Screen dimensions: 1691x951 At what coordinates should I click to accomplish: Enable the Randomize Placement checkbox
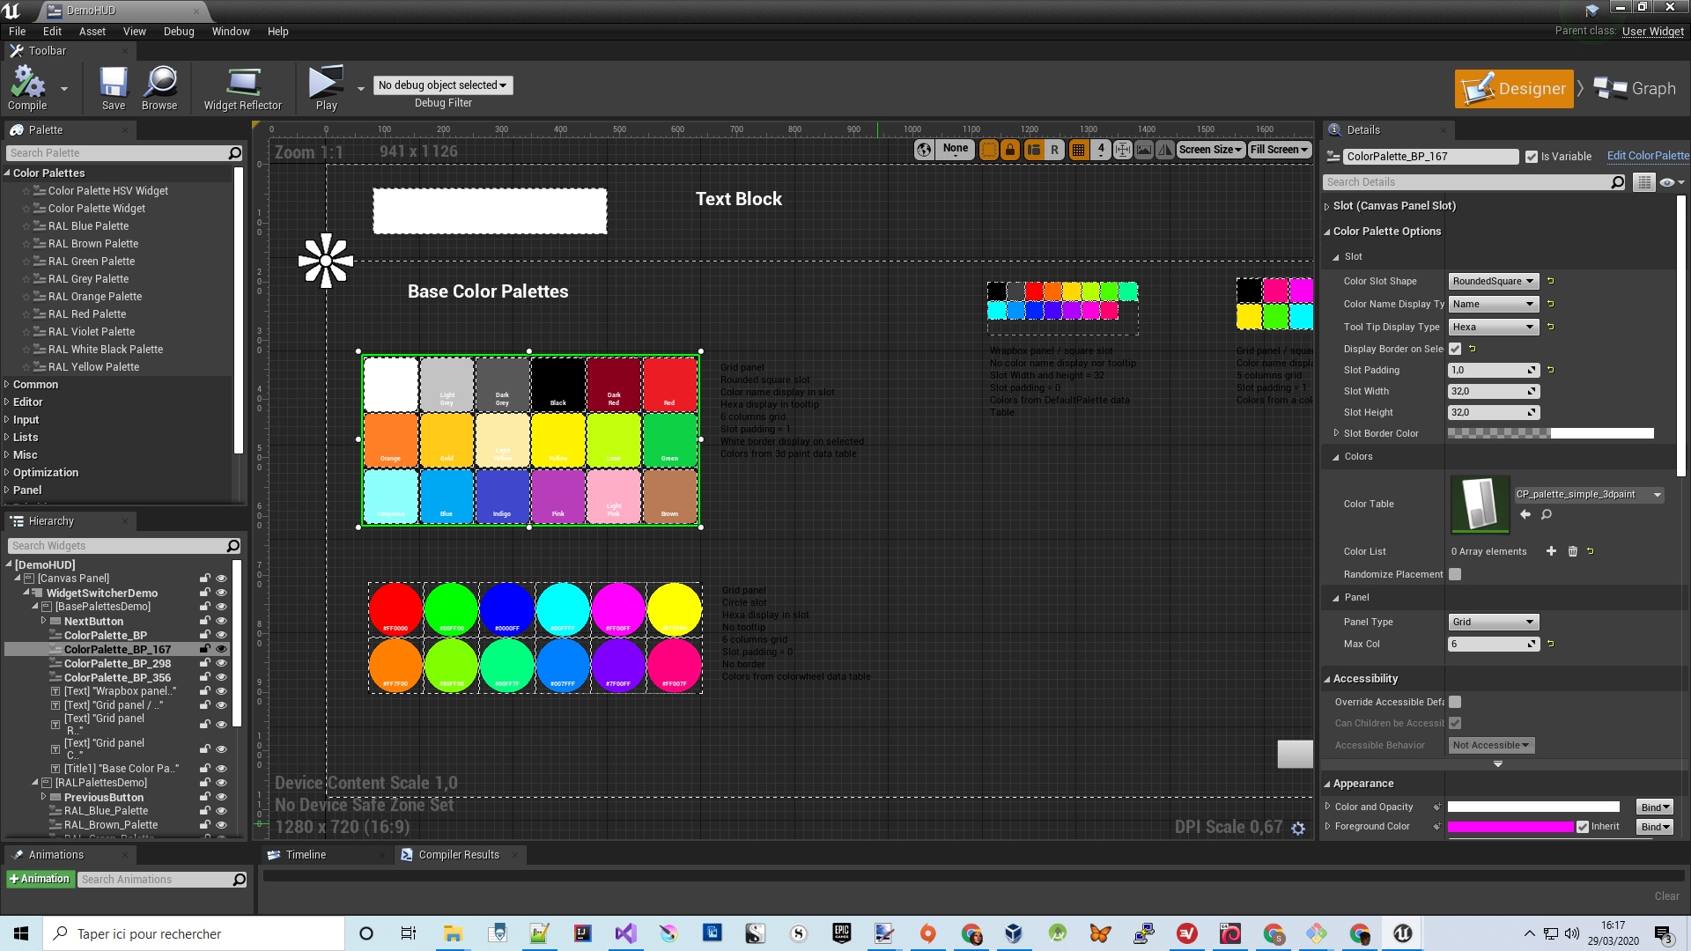pos(1455,574)
